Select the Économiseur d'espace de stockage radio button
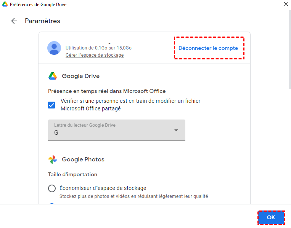 tap(52, 188)
